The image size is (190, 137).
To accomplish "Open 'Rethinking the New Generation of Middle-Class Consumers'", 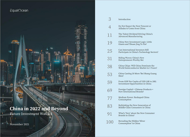I will click(135, 106).
